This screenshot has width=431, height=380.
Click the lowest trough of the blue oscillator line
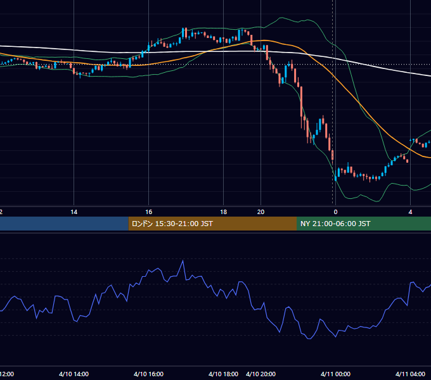point(309,339)
